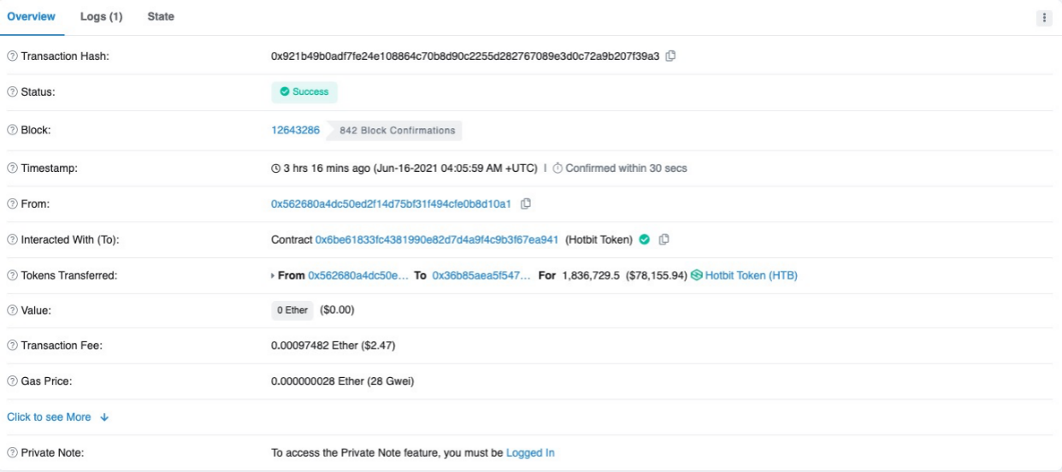Open block 12643286 link

[295, 131]
